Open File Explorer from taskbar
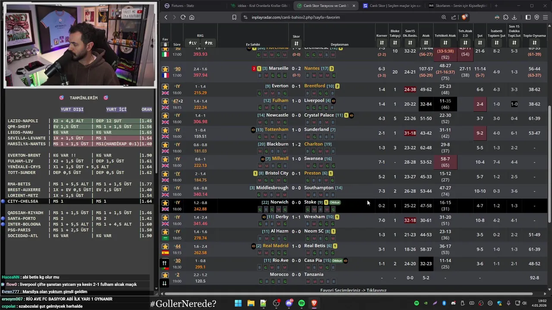Screen dimensions: 552x310 [x=251, y=304]
